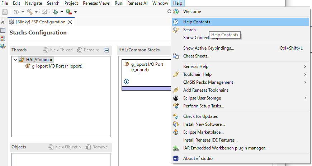Click New Thread in Threads panel

click(58, 50)
